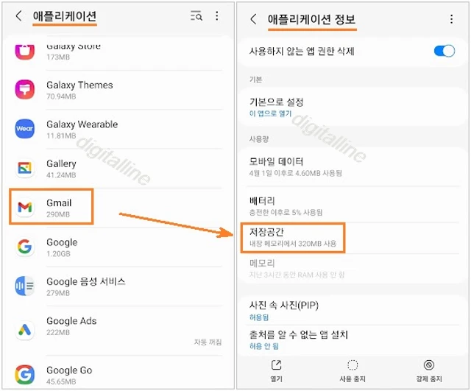
Task: Tap the 사용 중지 disable icon
Action: 353,365
